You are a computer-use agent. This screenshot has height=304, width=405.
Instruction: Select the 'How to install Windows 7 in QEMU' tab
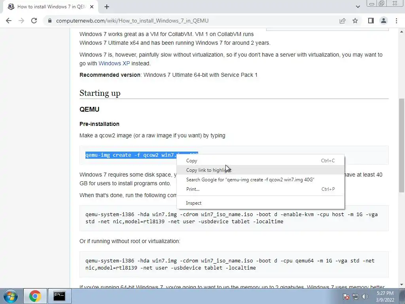pos(51,7)
